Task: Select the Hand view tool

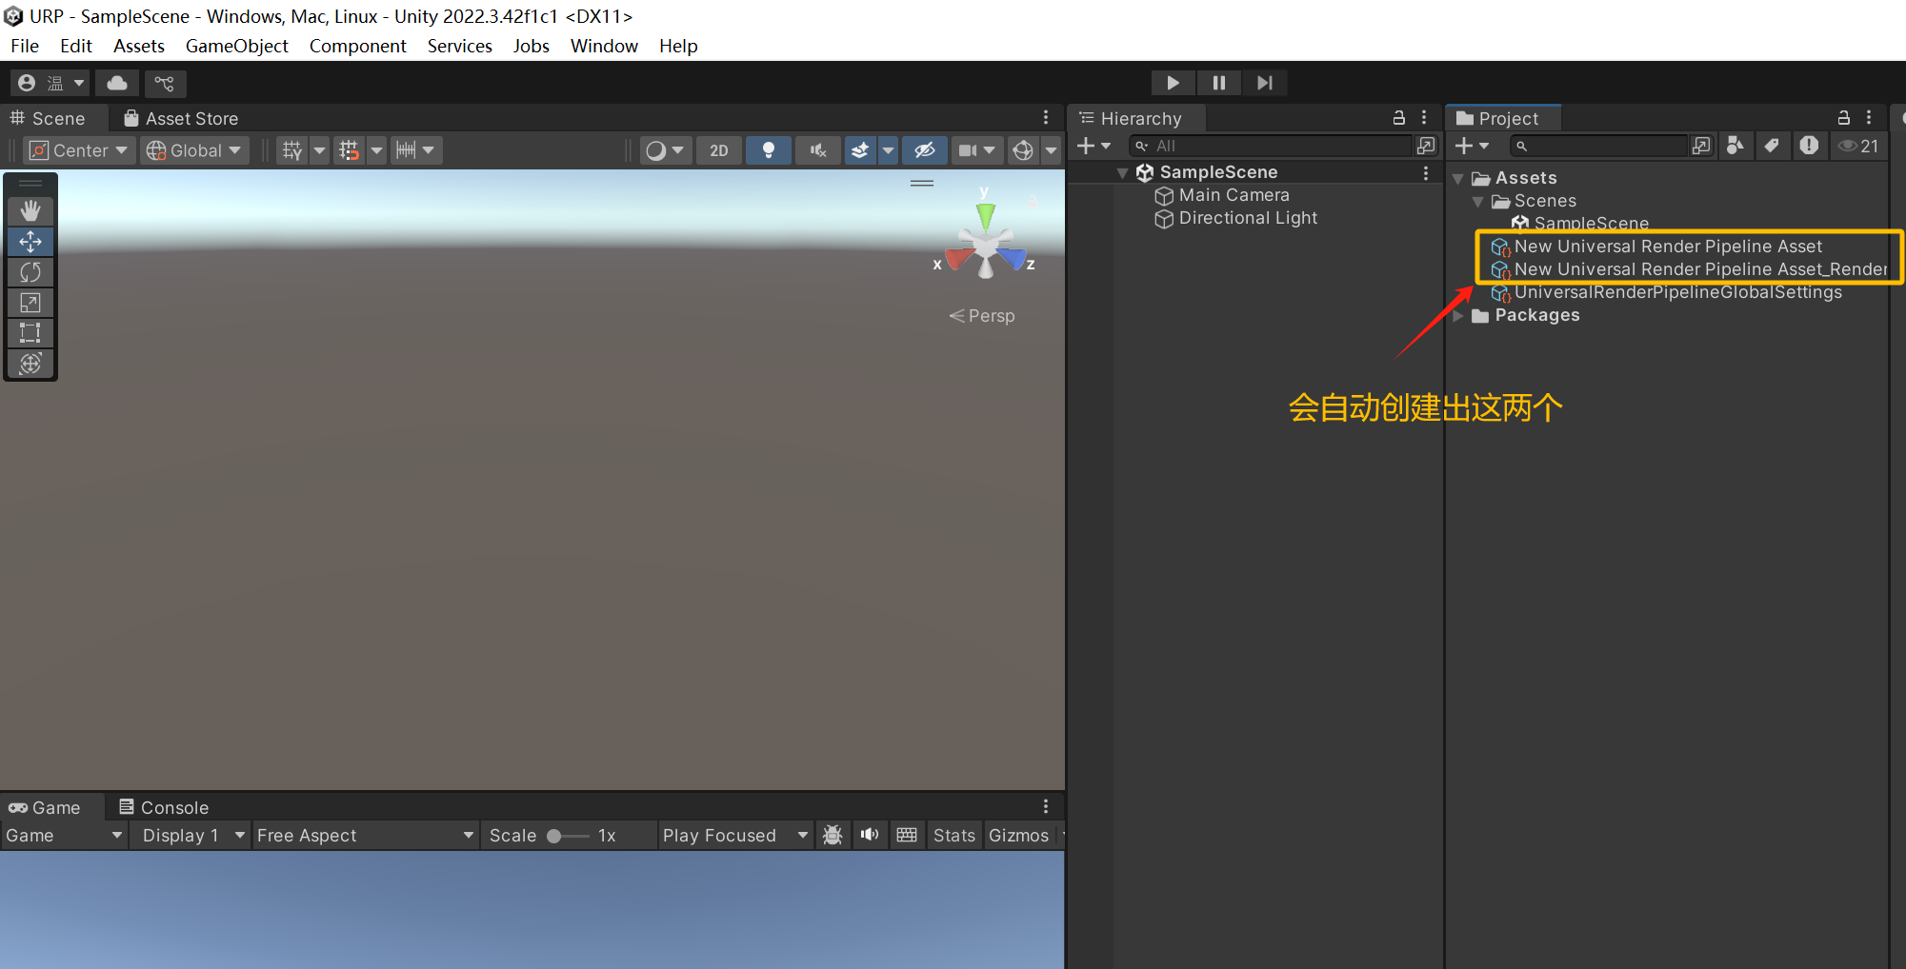Action: 30,210
